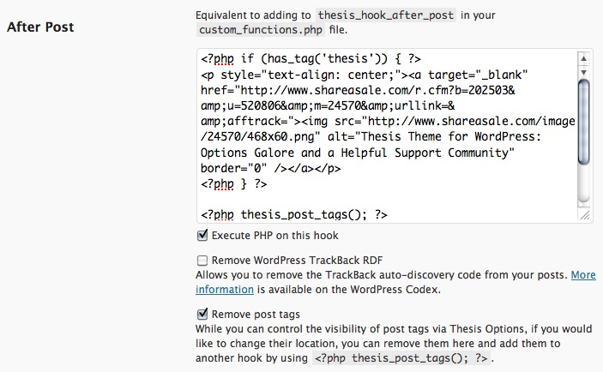Click the resize grip of the code textarea
The width and height of the screenshot is (603, 372).
584,215
